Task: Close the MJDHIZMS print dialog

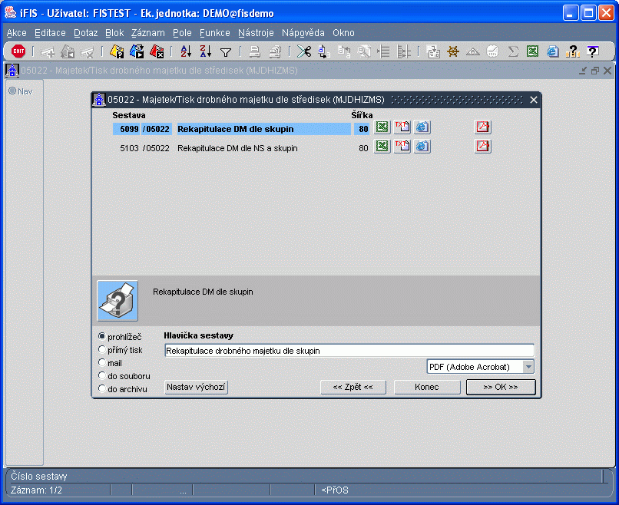Action: coord(533,100)
